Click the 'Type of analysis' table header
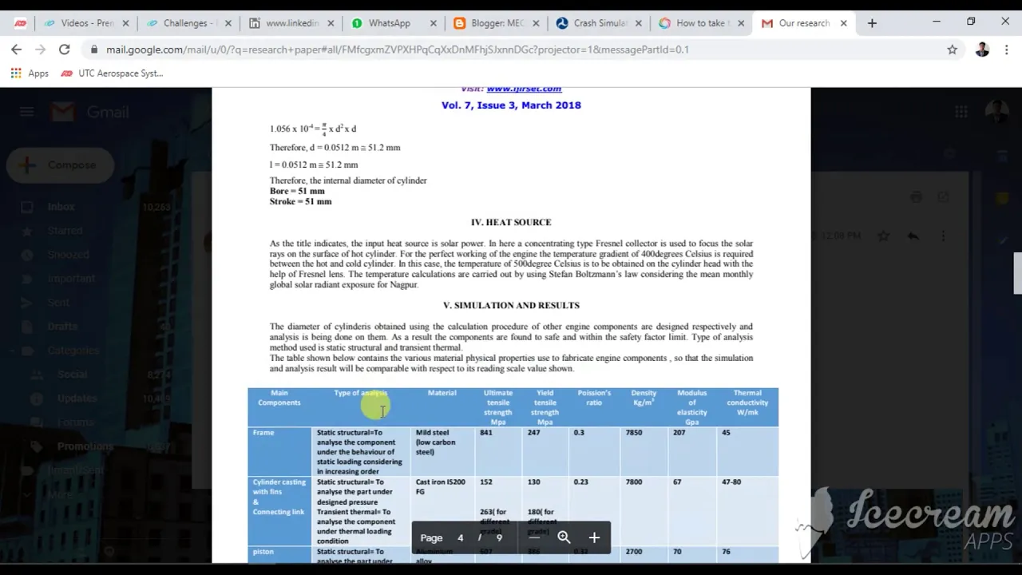This screenshot has width=1022, height=575. coord(361,393)
